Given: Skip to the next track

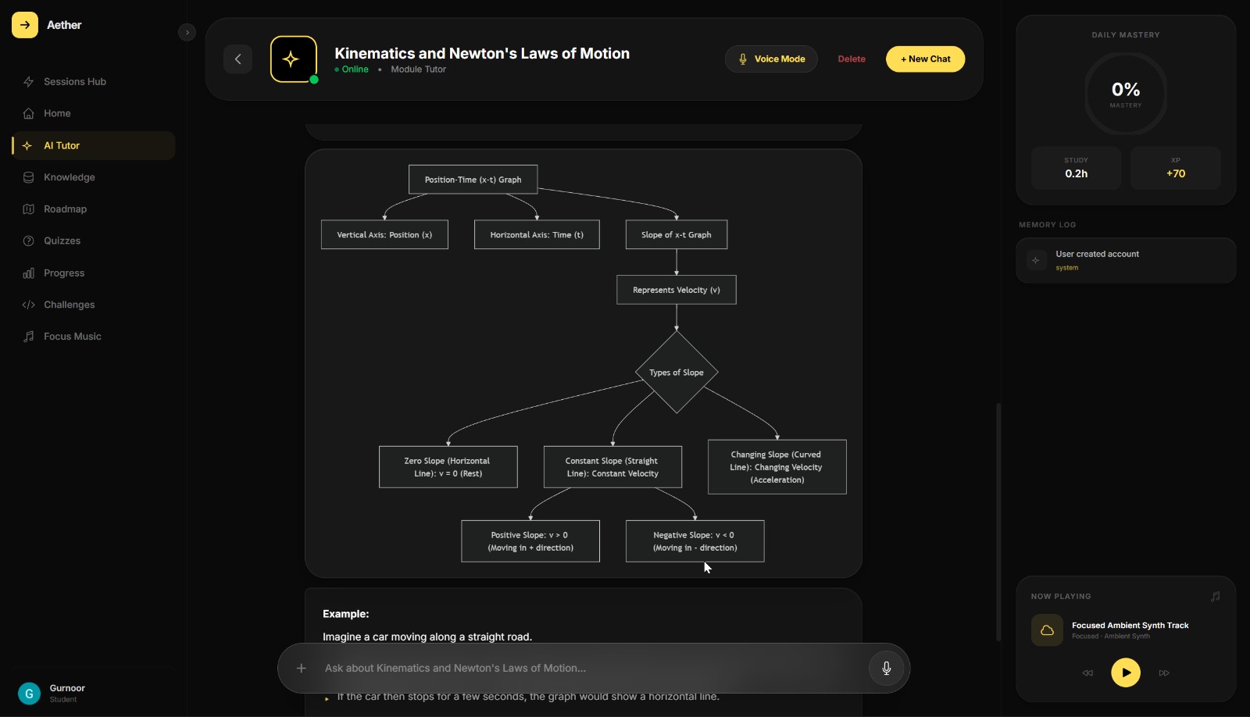Looking at the screenshot, I should [1164, 672].
